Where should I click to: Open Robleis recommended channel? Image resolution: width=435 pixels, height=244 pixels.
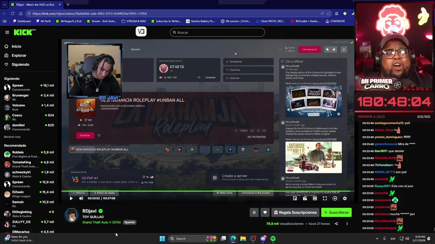click(29, 154)
